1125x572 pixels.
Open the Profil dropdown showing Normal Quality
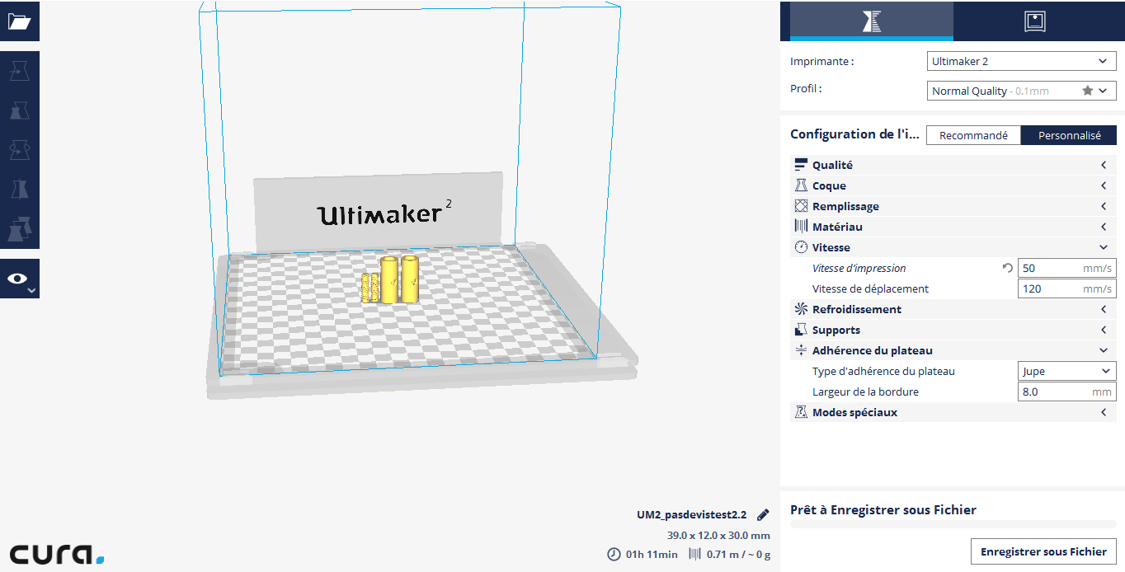[x=1021, y=91]
